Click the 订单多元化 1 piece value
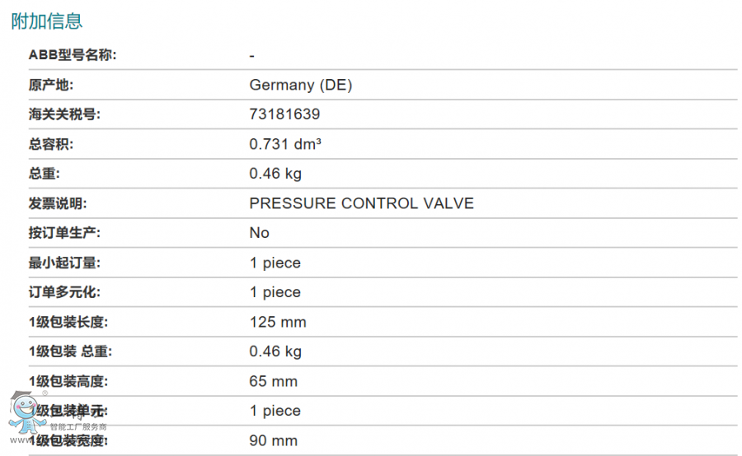 click(275, 292)
